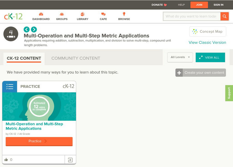Click the share icon on practice card
The height and width of the screenshot is (167, 233).
click(x=70, y=160)
